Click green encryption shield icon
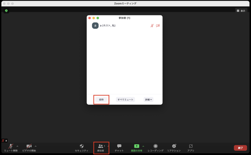This screenshot has width=251, height=155. pyautogui.click(x=6, y=10)
